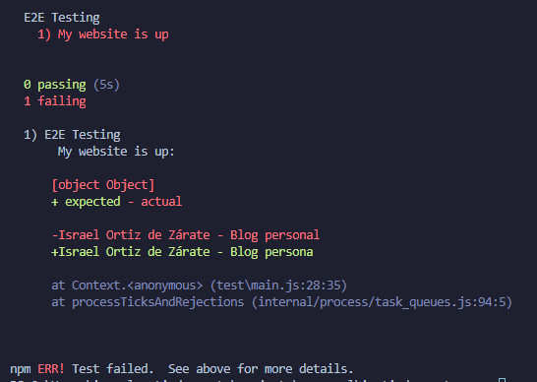Click the test\main.js:28:35 file path
Viewport: 537px width, 382px height.
point(278,286)
